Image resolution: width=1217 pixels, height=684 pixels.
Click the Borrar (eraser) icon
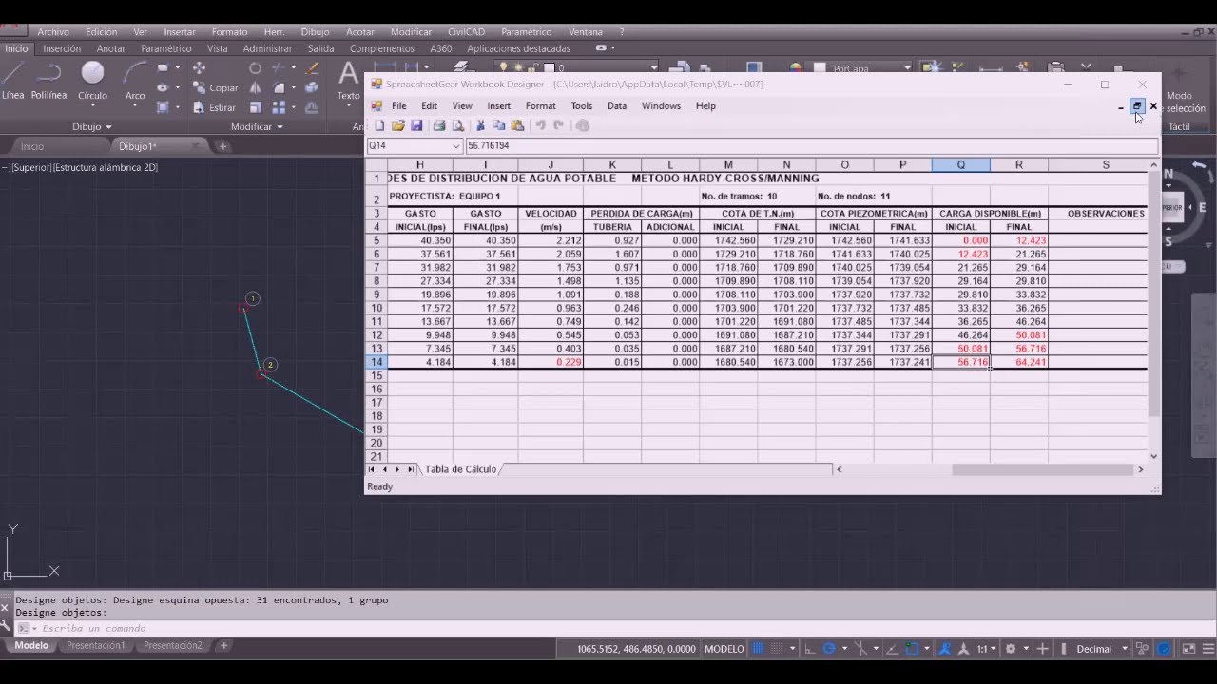[x=311, y=68]
